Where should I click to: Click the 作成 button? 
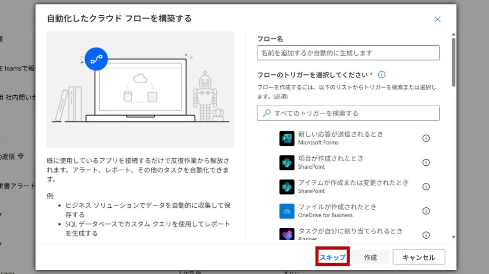coord(370,257)
